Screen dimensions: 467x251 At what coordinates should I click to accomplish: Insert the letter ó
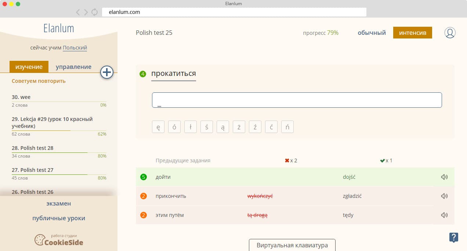click(174, 127)
